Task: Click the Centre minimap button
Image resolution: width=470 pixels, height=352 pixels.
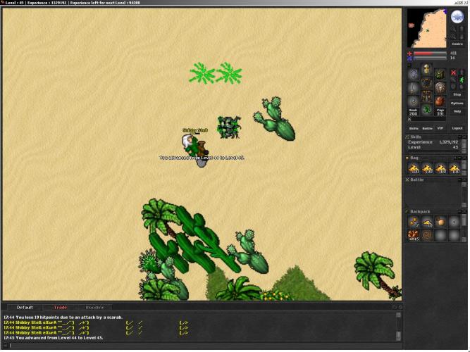Action: coord(457,44)
